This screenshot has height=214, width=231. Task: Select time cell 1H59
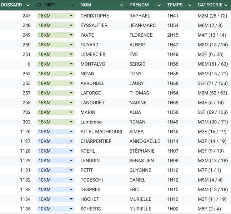point(173,103)
